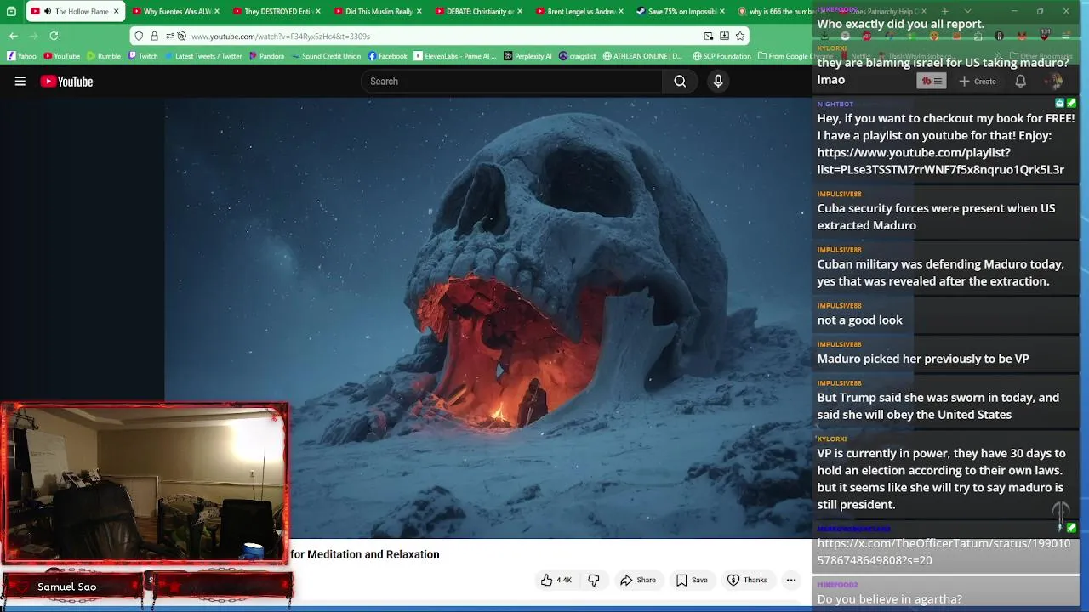This screenshot has height=612, width=1089.
Task: Open the ATHLEAN ONLINE bookmark
Action: click(642, 56)
